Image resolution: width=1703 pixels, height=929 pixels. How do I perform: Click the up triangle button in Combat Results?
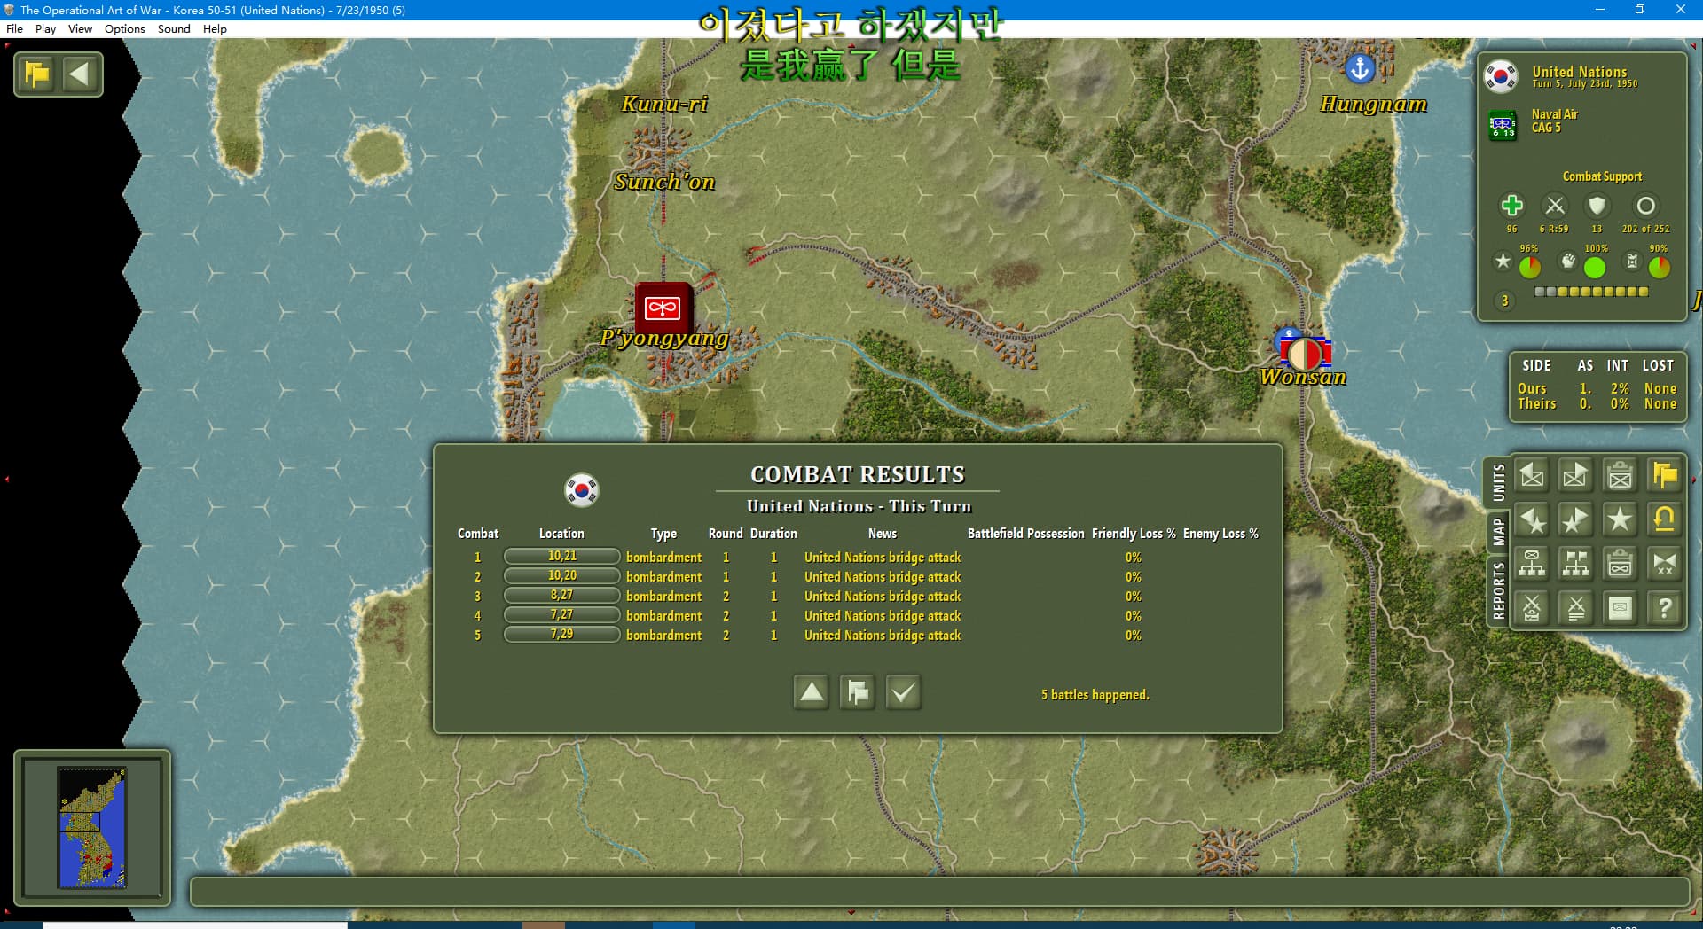coord(812,692)
